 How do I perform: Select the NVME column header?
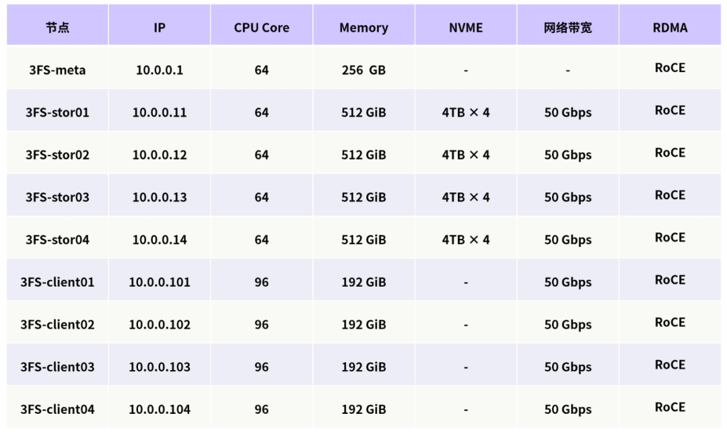pyautogui.click(x=466, y=28)
